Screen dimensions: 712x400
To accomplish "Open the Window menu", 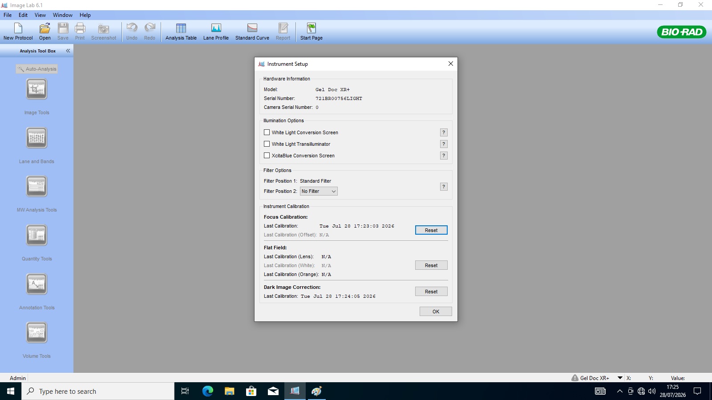I will (62, 15).
